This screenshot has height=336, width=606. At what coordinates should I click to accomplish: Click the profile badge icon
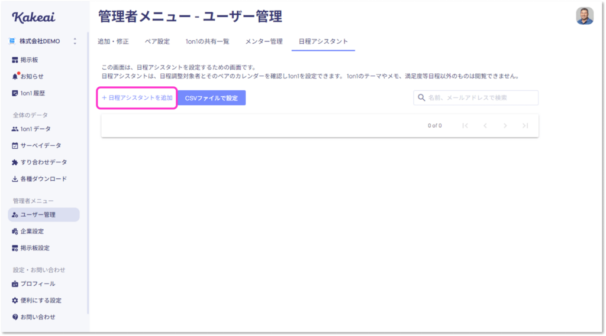(x=15, y=283)
